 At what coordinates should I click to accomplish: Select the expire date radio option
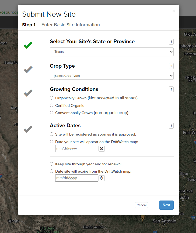tap(52, 171)
